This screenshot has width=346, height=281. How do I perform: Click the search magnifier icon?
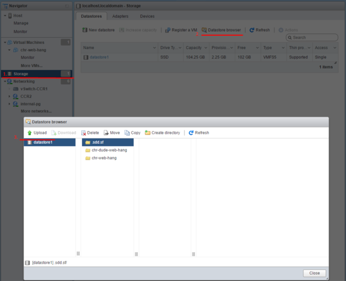point(289,38)
